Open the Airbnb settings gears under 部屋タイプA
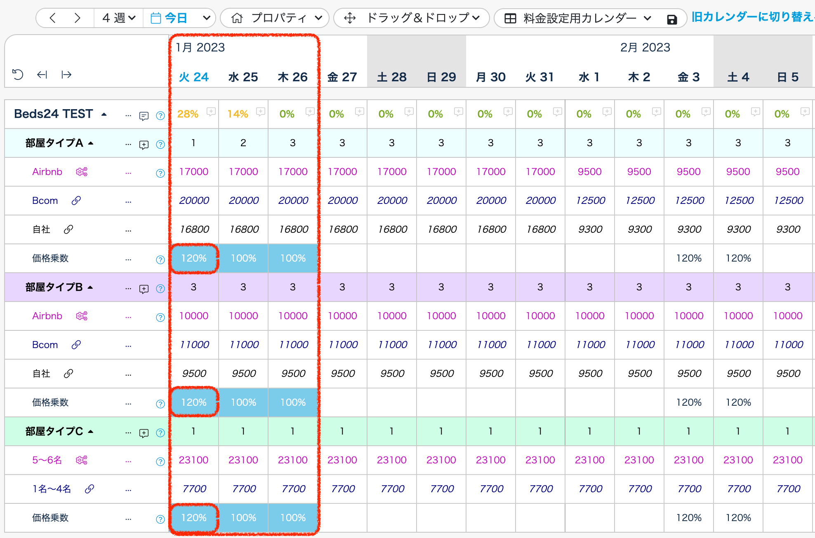 82,172
